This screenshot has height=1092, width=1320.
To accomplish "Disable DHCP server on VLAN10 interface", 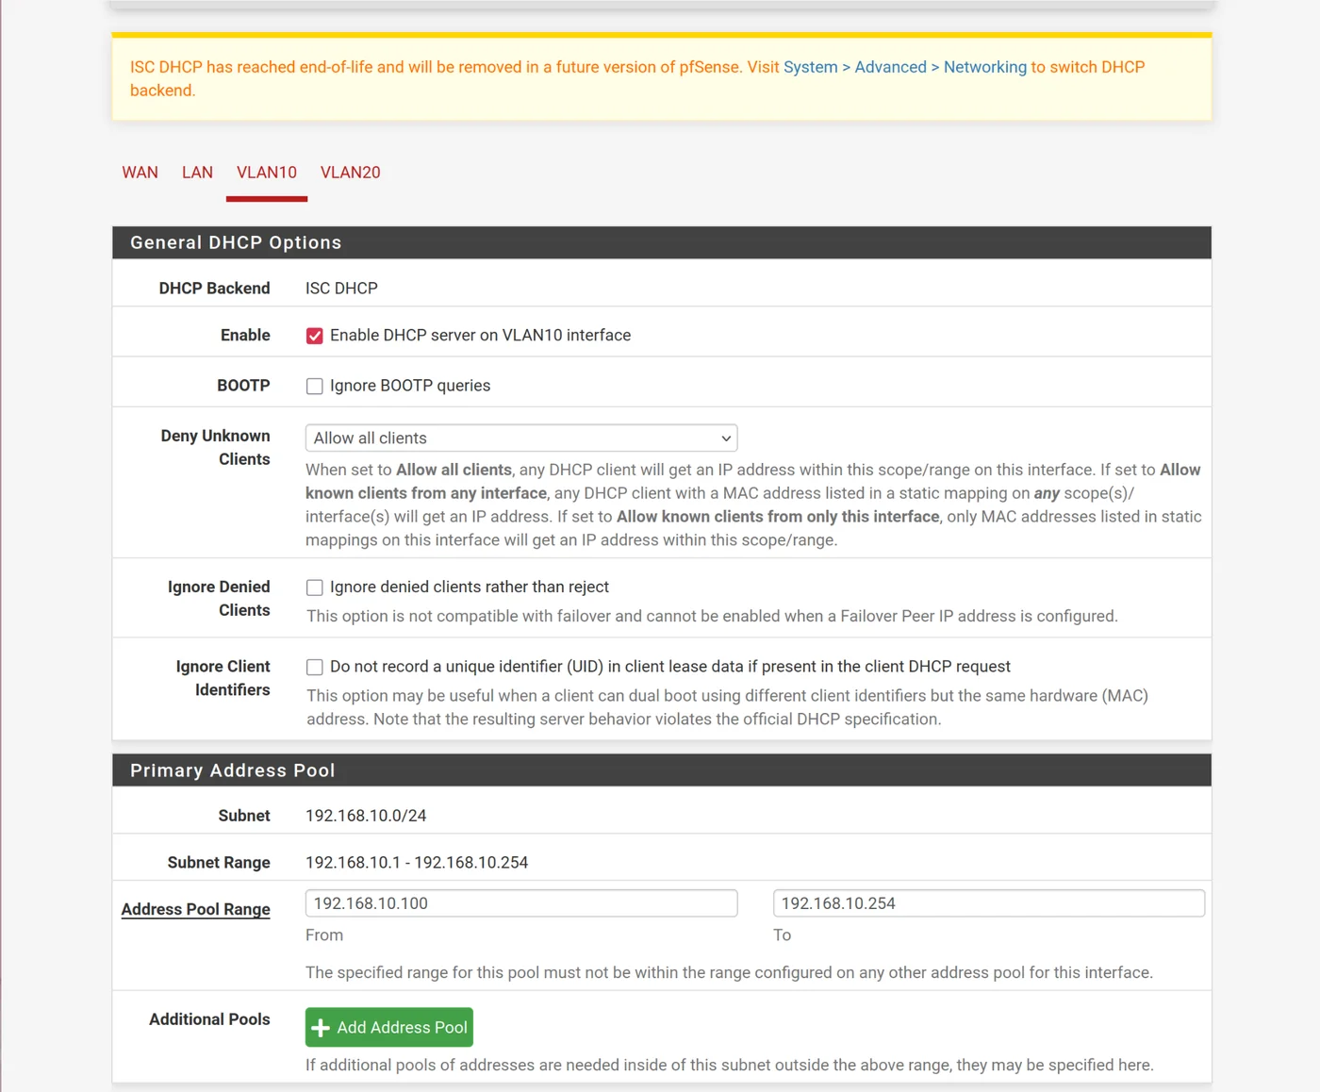I will (x=314, y=335).
